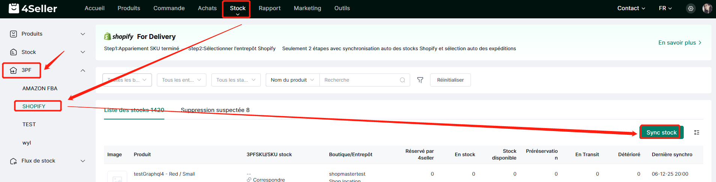Viewport: 716px width, 182px height.
Task: Click the Réinitialiser button
Action: [450, 80]
